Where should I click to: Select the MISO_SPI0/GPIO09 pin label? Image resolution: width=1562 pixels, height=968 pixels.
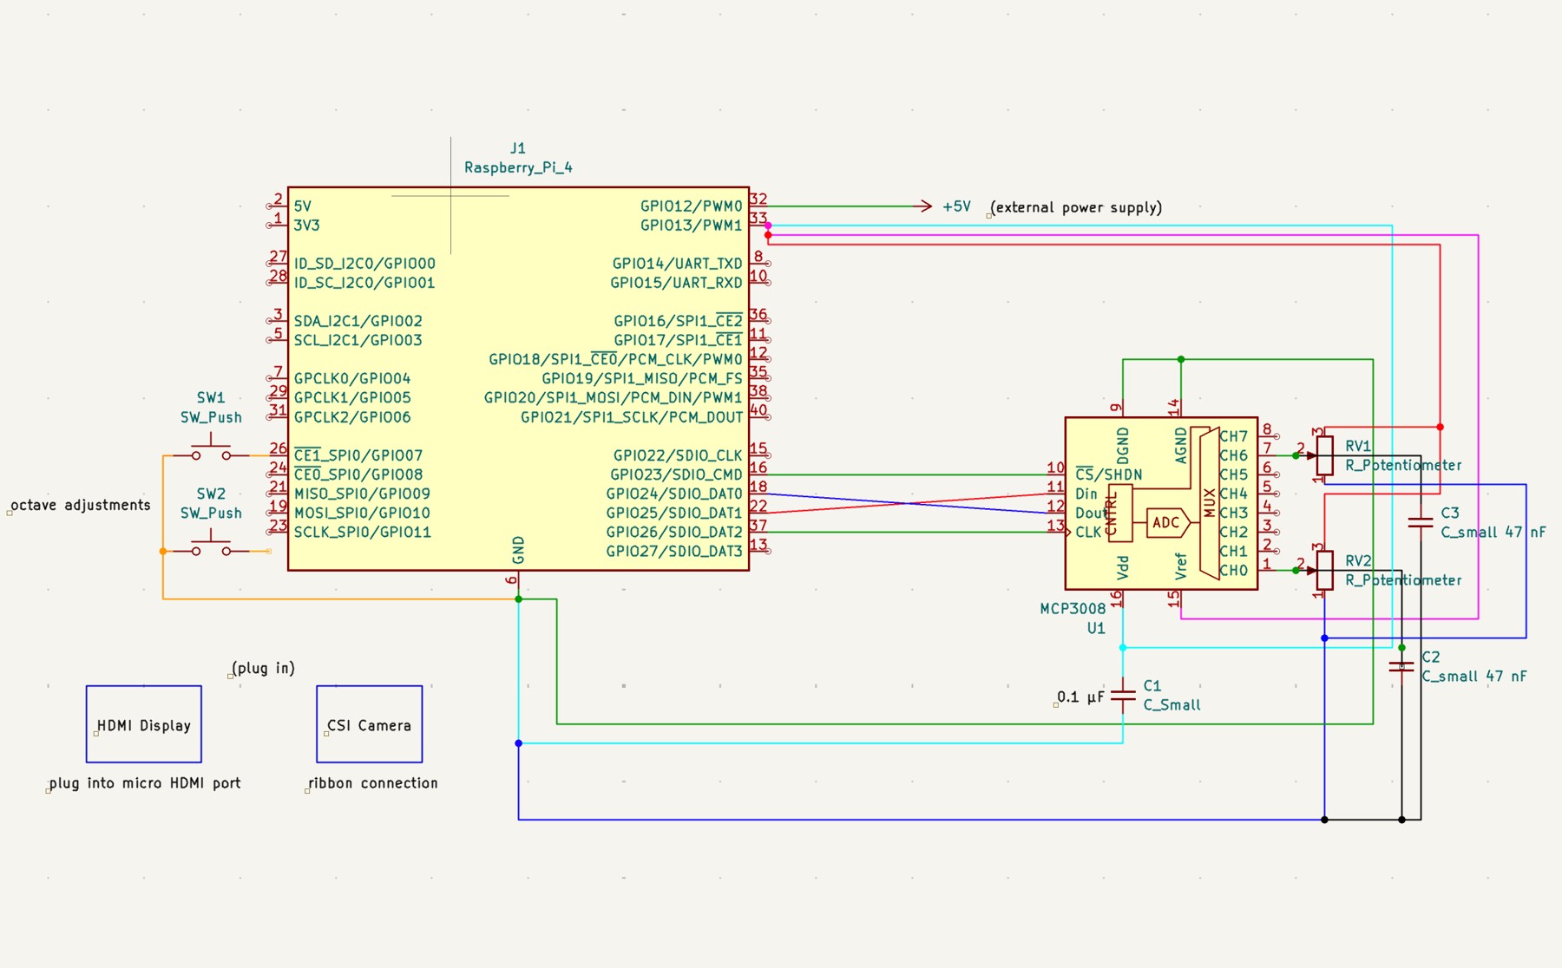[x=363, y=494]
